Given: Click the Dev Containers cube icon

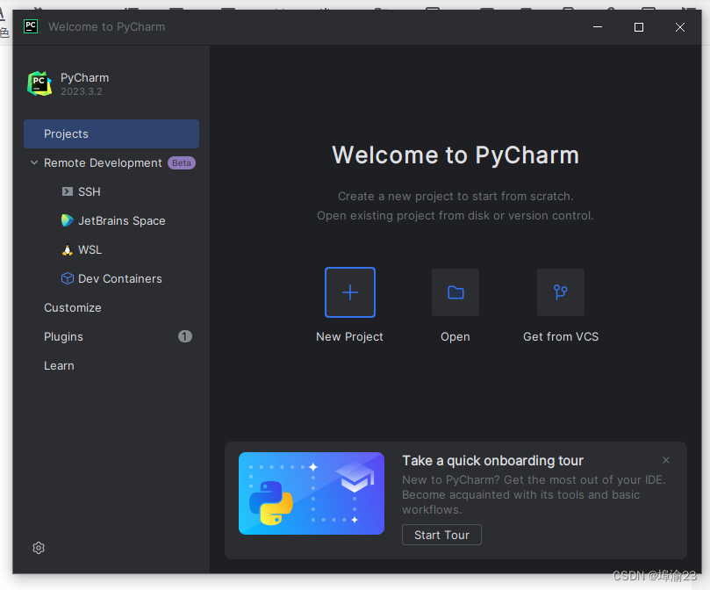Looking at the screenshot, I should (x=67, y=278).
